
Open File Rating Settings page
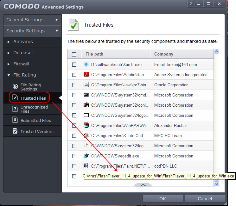[32, 87]
